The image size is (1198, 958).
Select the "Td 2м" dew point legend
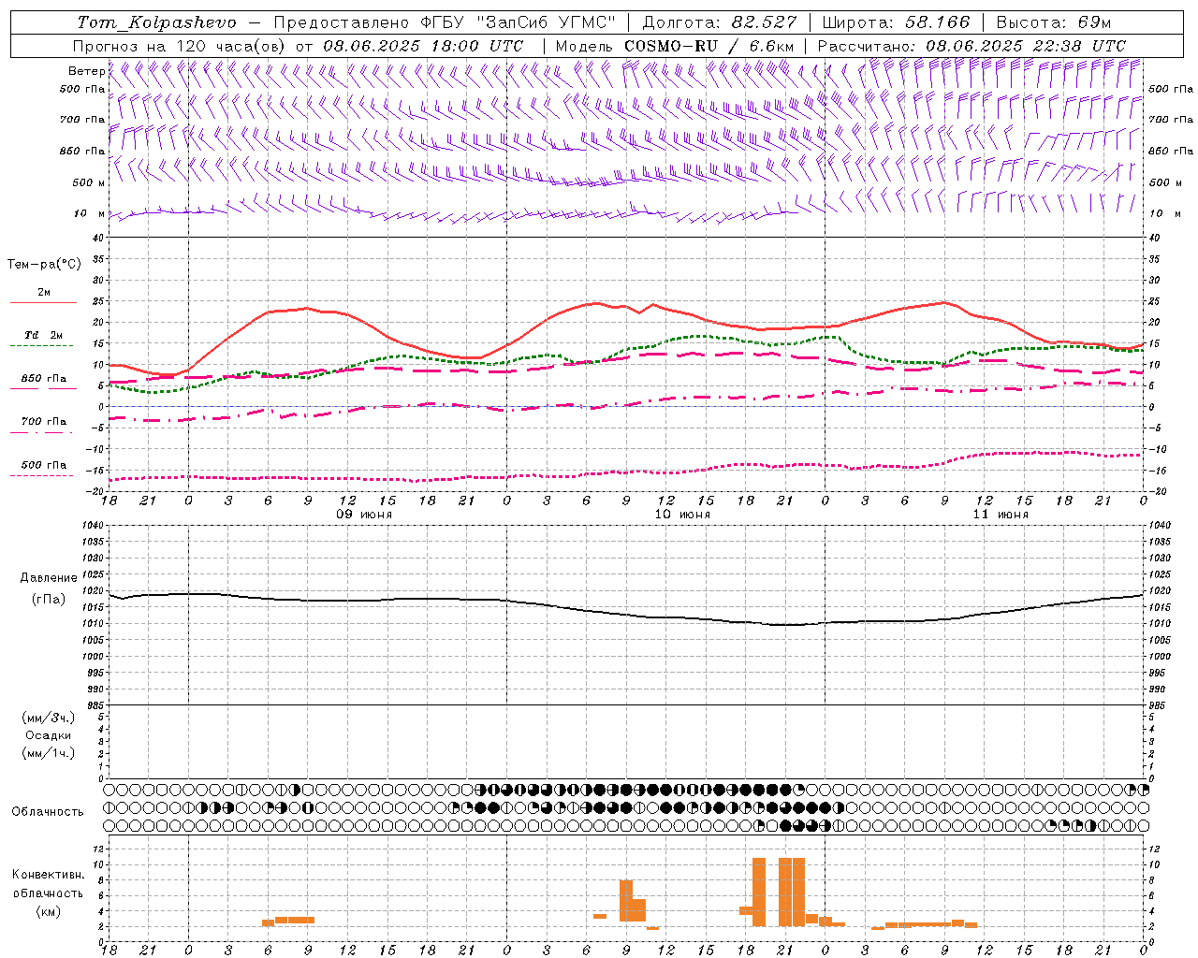(44, 335)
